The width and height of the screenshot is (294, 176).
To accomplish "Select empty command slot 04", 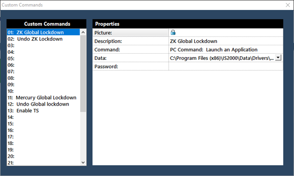I will [x=43, y=52].
